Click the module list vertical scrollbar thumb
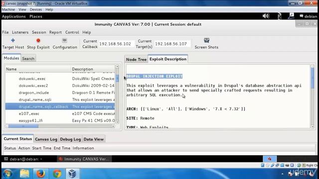Image resolution: width=319 pixels, height=179 pixels. 118,79
